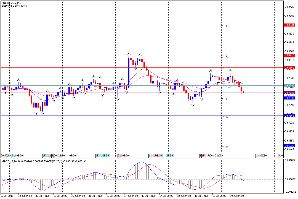
Task: Click the 0.67163 S2 price tag
Action: coord(289,116)
